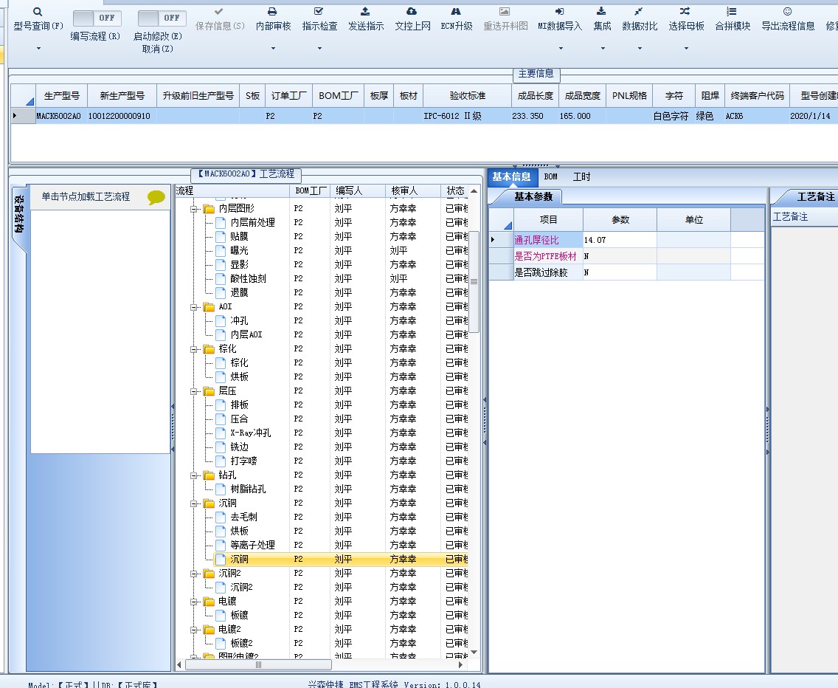Click the process tree horizontal scrollbar thumb
This screenshot has height=688, width=838.
click(x=259, y=664)
